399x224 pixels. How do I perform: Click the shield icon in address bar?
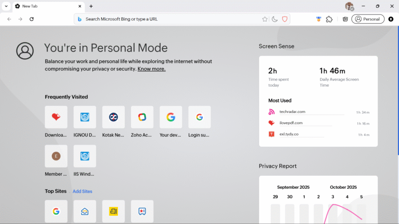coord(284,19)
